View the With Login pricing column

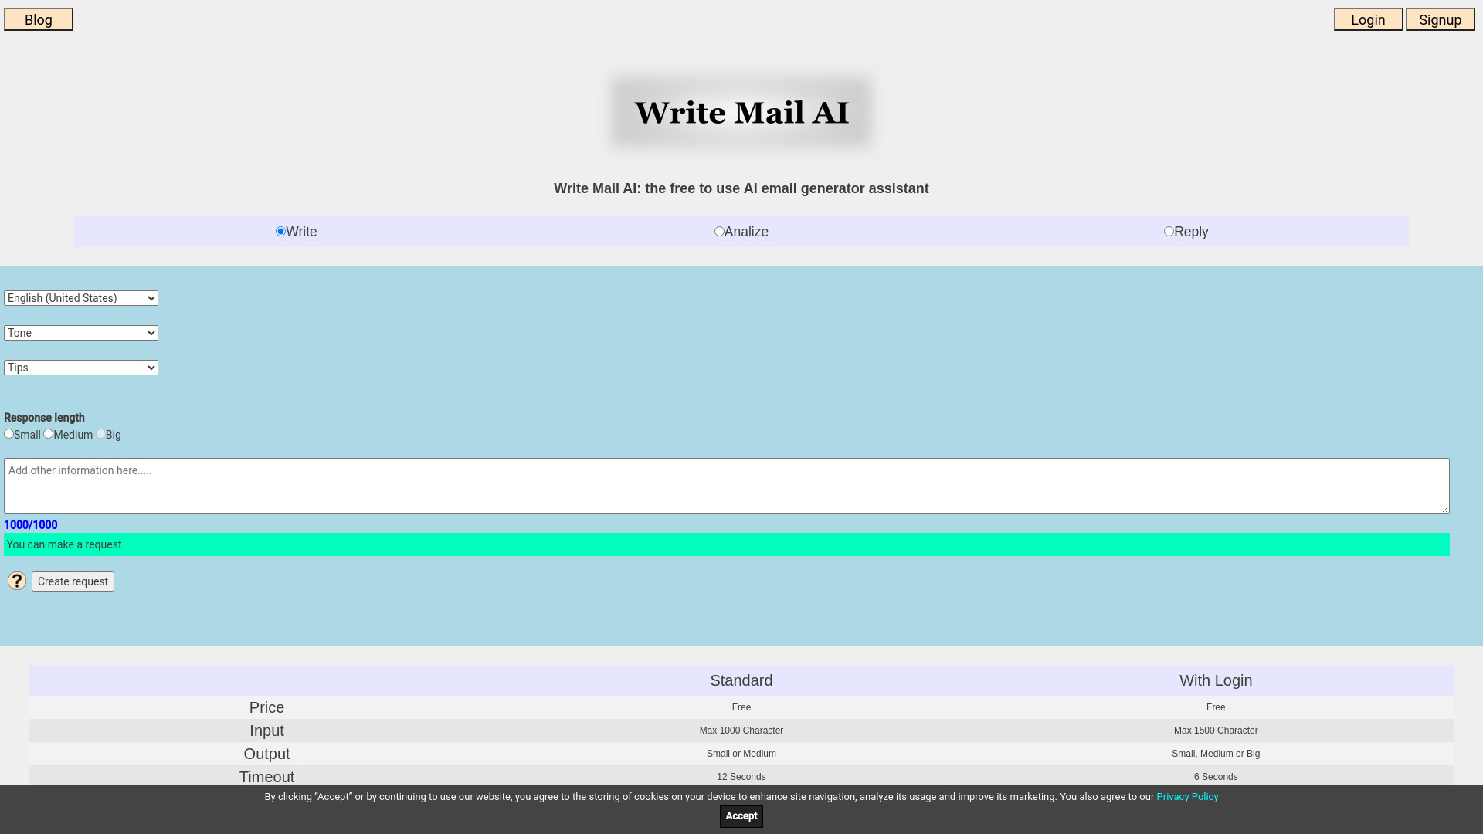pos(1217,680)
